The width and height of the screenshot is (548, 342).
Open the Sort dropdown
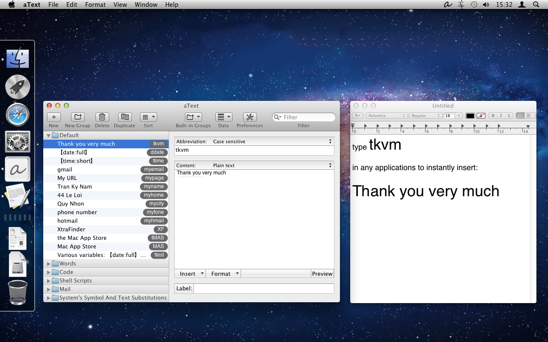148,117
